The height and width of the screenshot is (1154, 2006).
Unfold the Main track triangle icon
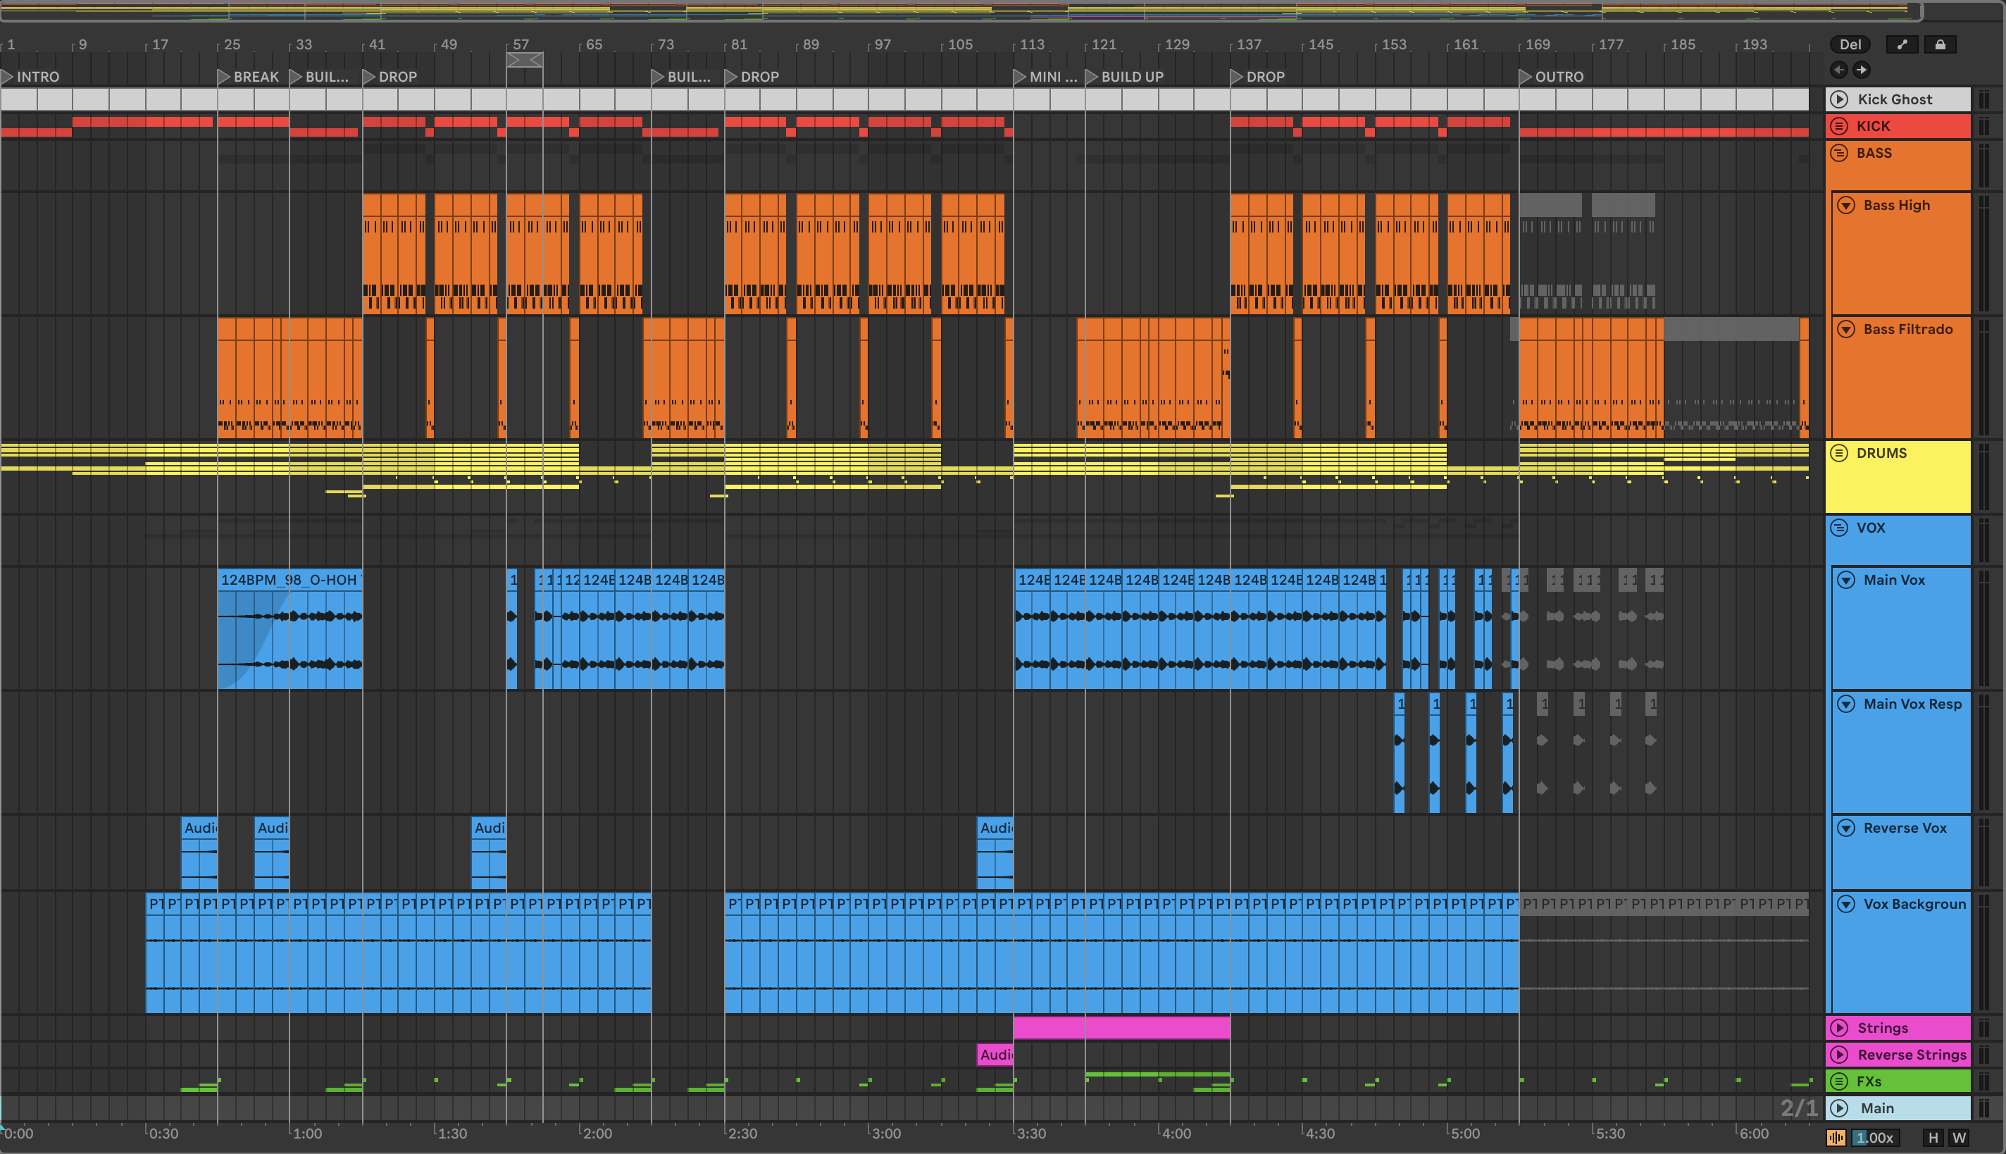(x=1840, y=1108)
